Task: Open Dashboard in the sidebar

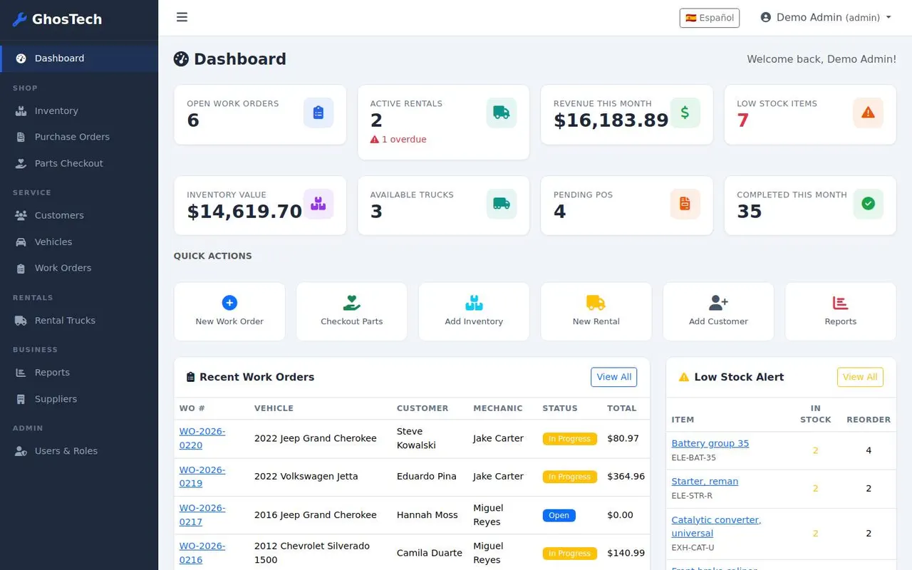Action: (x=79, y=58)
